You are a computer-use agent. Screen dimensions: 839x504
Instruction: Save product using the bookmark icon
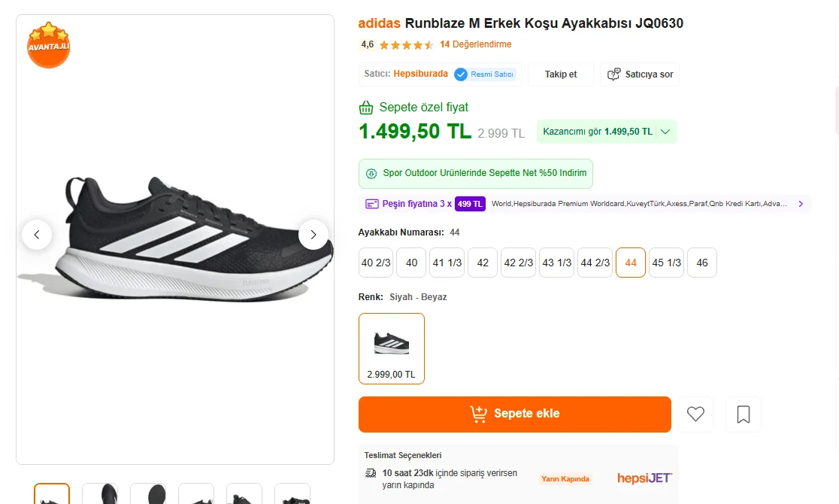[x=744, y=414]
